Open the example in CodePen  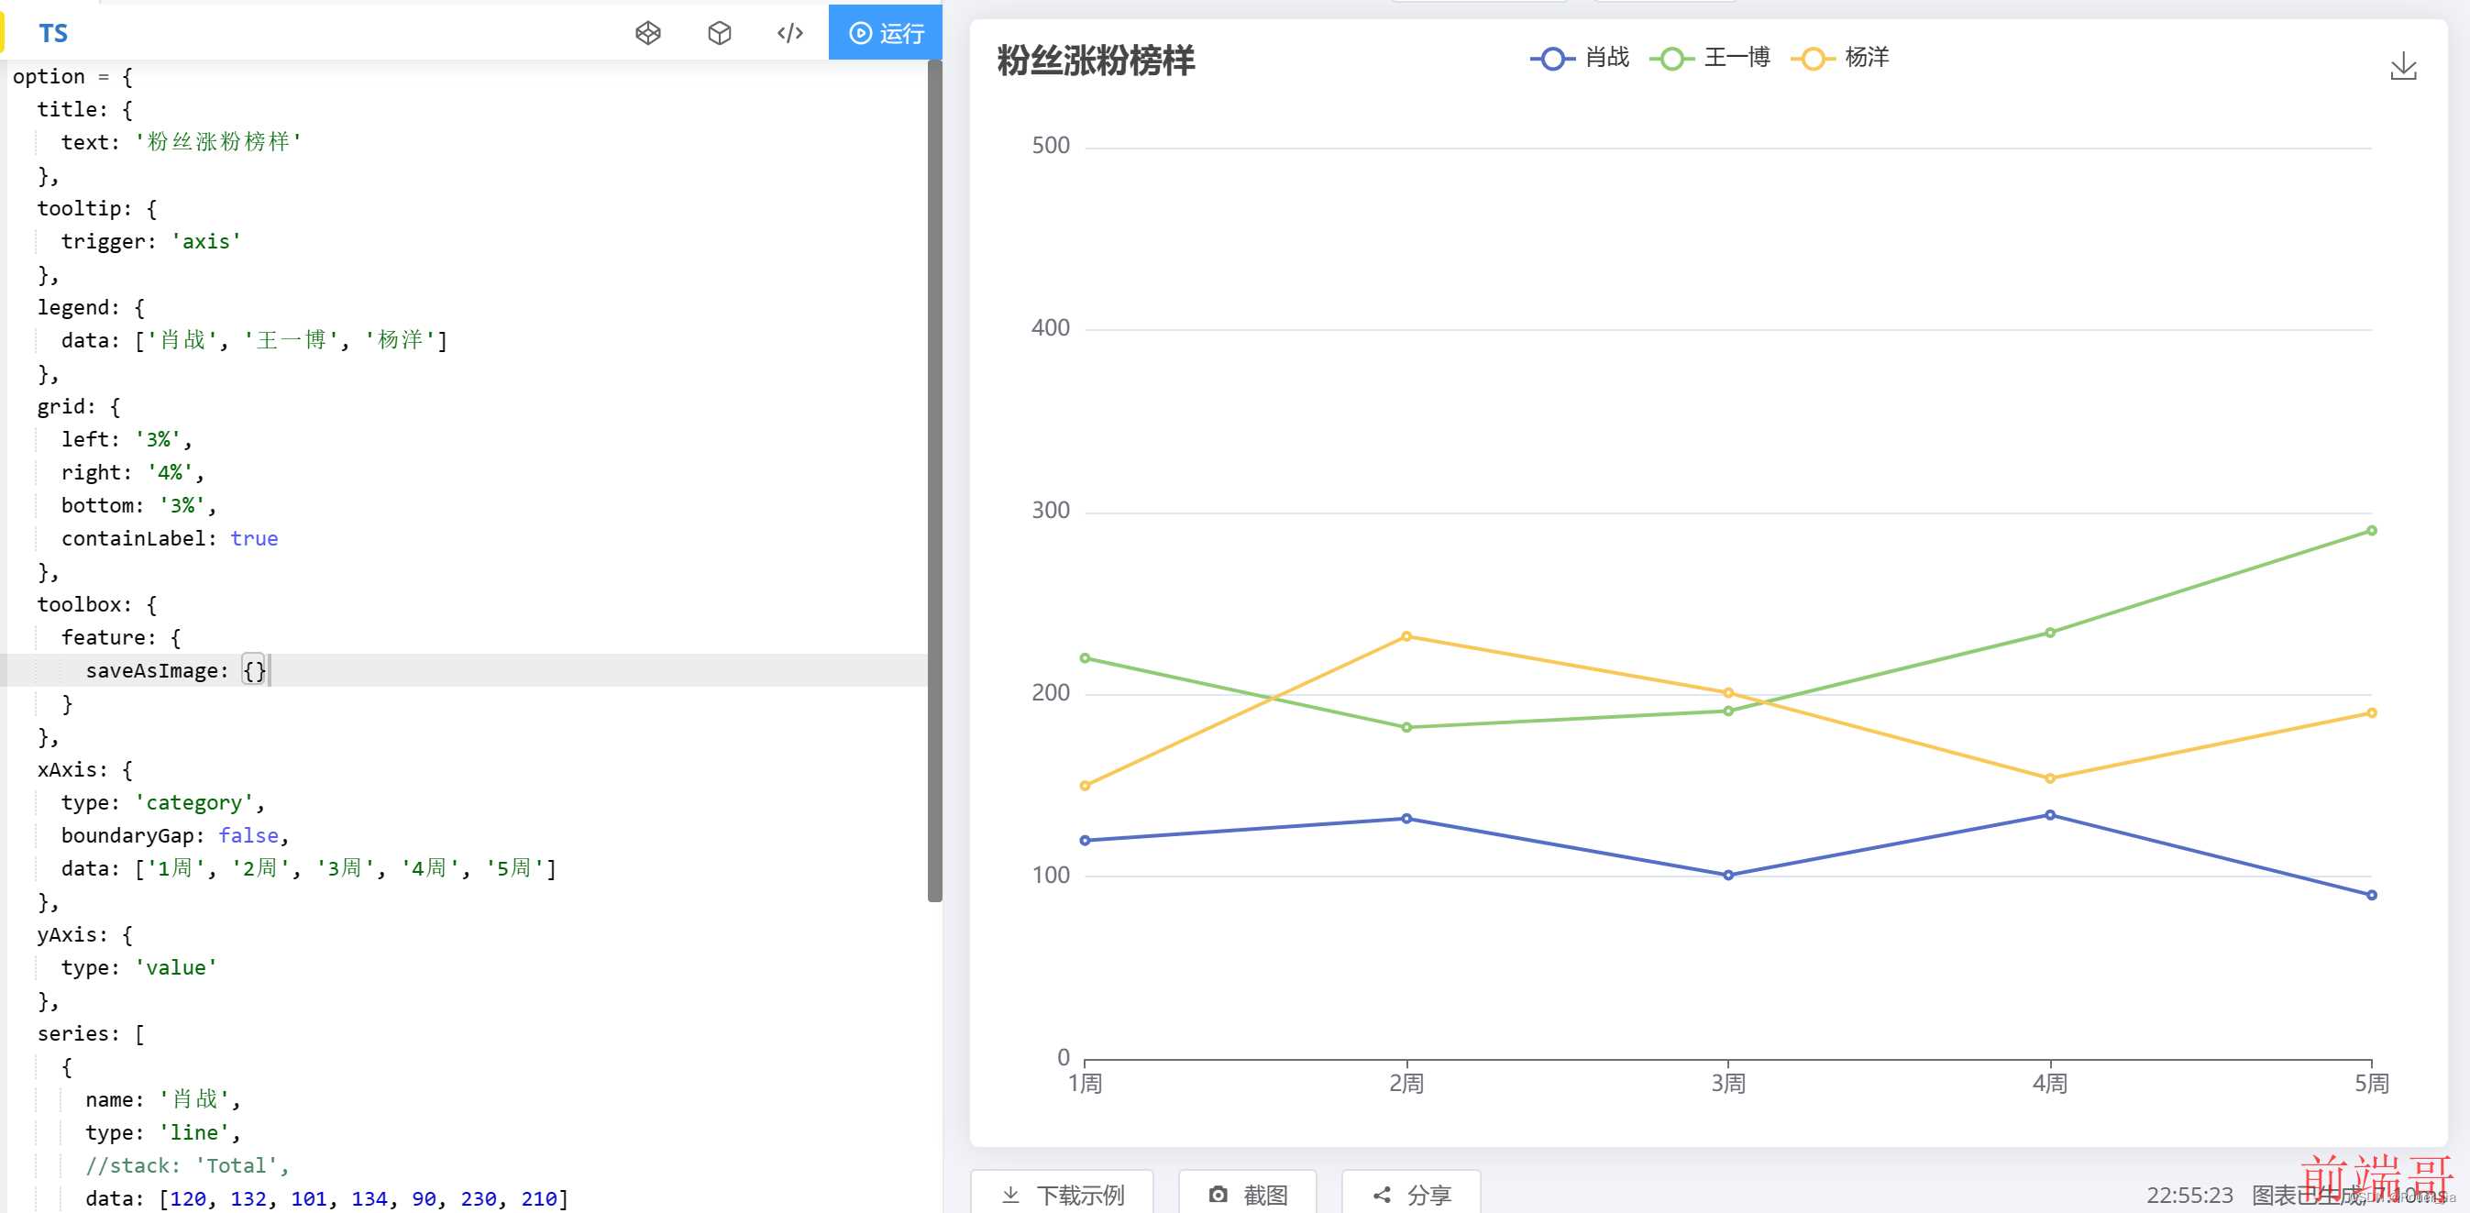coord(648,34)
